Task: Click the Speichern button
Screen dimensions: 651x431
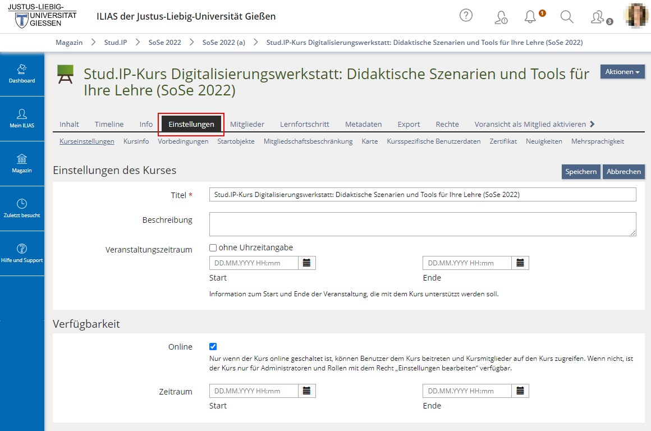Action: [581, 172]
